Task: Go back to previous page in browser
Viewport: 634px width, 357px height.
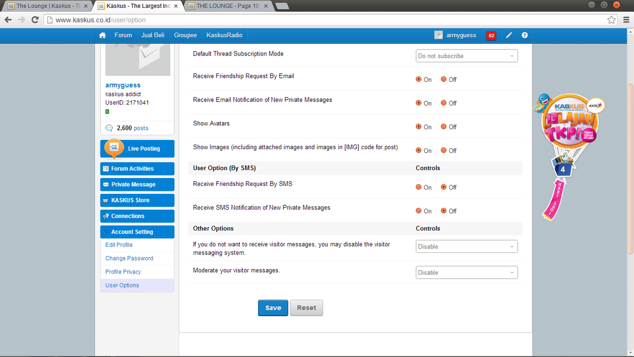Action: pos(8,20)
